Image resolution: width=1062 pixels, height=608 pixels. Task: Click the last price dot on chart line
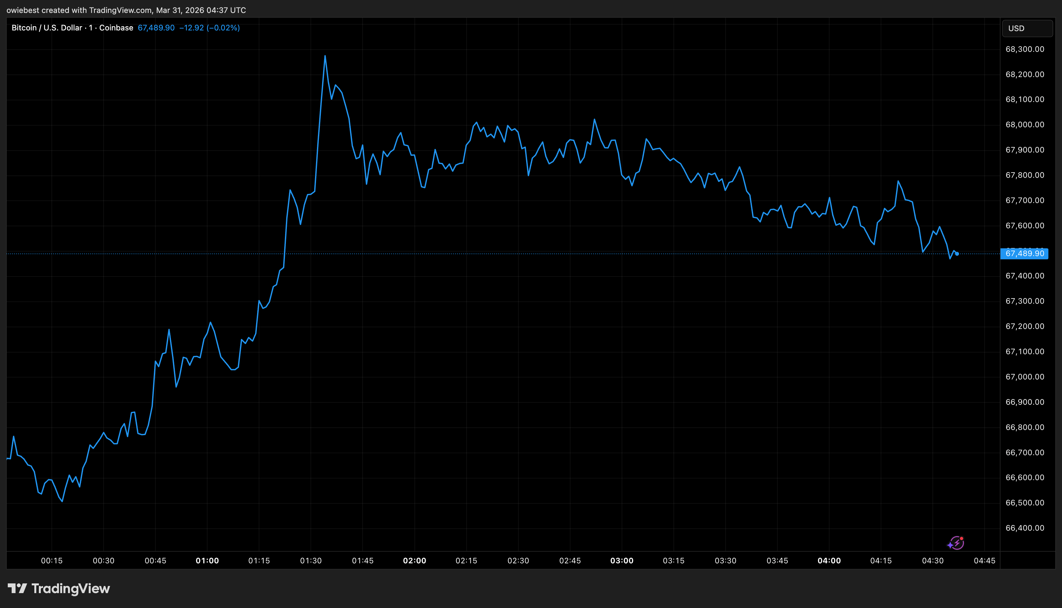957,253
